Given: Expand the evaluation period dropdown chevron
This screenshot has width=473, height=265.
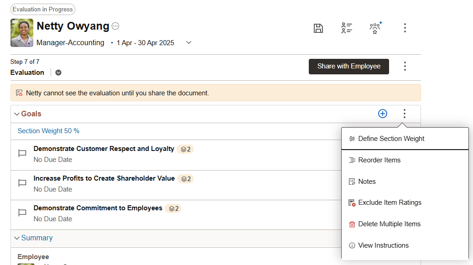Looking at the screenshot, I should (x=189, y=42).
